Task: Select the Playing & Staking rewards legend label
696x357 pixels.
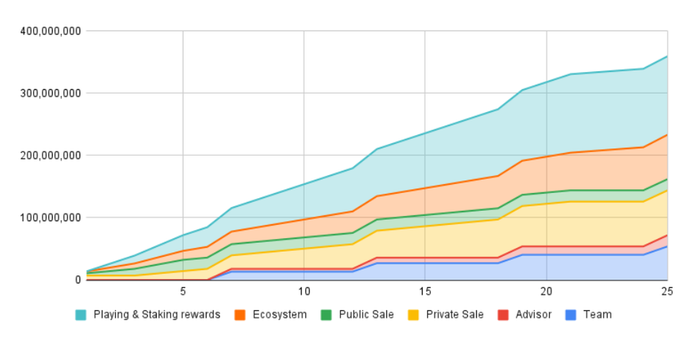Action: 157,315
